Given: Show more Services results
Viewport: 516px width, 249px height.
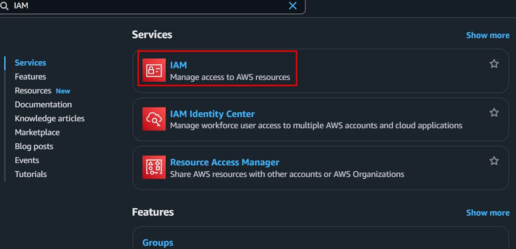Looking at the screenshot, I should point(487,35).
